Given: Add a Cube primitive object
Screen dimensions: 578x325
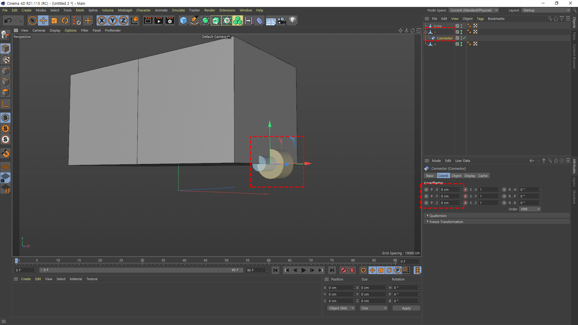Looking at the screenshot, I should click(x=183, y=20).
